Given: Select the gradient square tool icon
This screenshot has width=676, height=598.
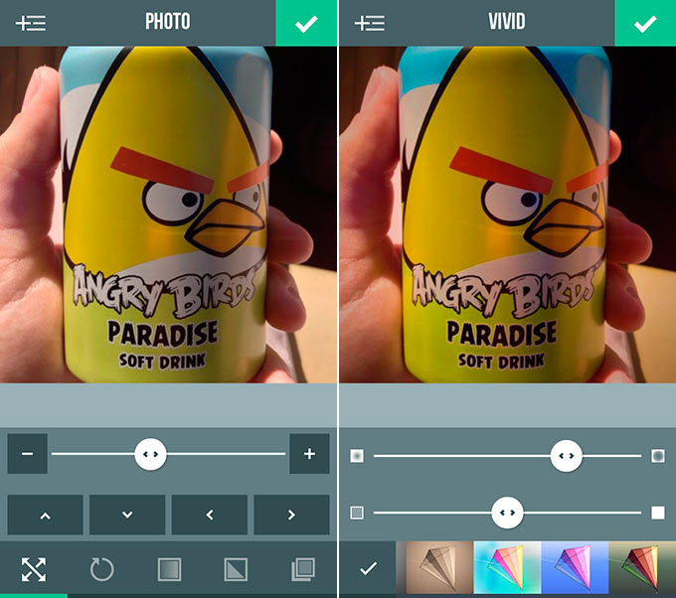Looking at the screenshot, I should tap(169, 569).
